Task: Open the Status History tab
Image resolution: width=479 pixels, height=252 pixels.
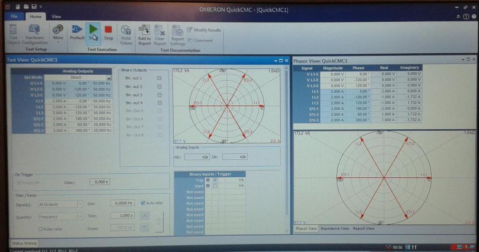Action: 24,243
